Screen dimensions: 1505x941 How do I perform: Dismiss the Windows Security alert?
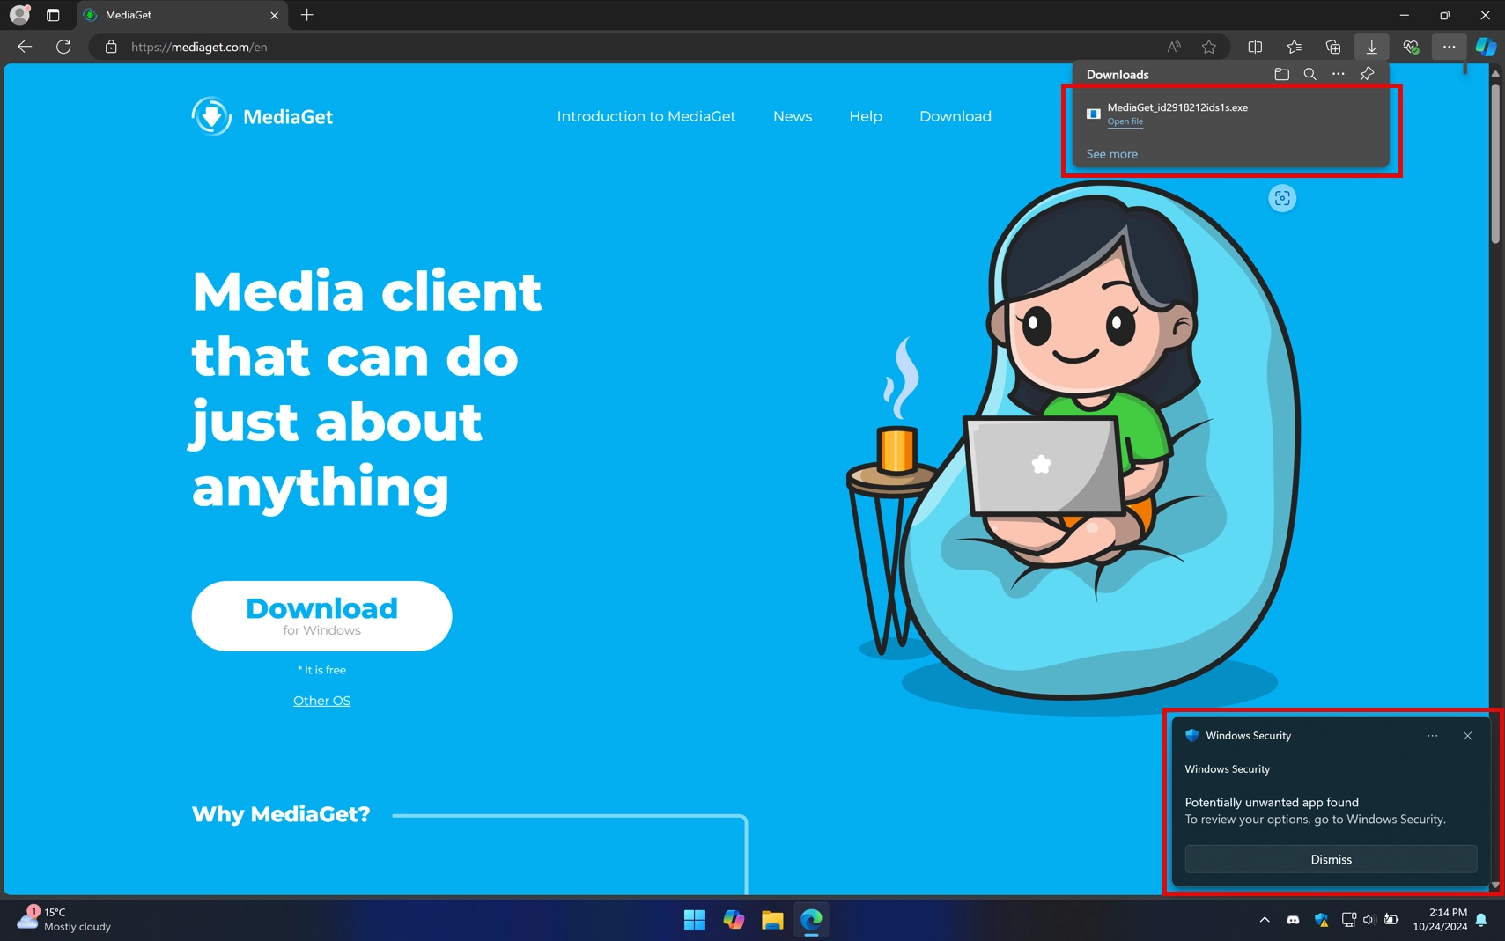pos(1330,859)
